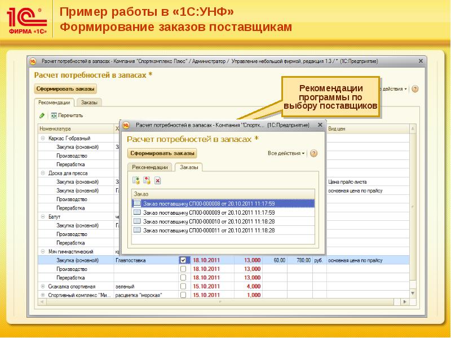Image resolution: width=451 pixels, height=338 pixels.
Task: Click the vertical scrollbar up arrow
Action: (413, 129)
